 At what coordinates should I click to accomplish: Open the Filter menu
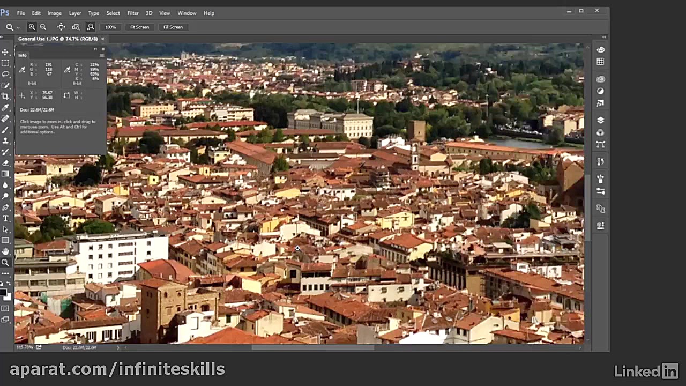(133, 13)
